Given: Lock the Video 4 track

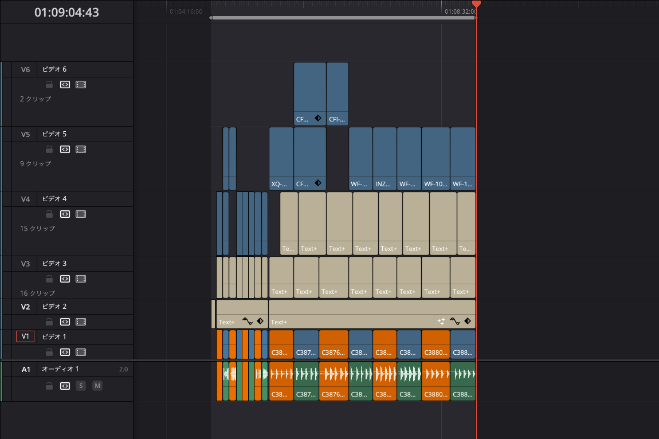Looking at the screenshot, I should click(x=49, y=214).
